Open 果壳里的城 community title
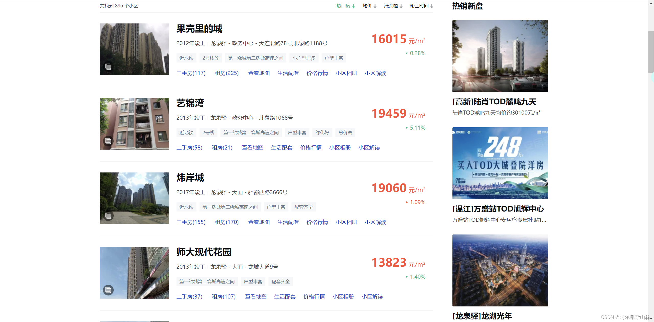 point(199,29)
